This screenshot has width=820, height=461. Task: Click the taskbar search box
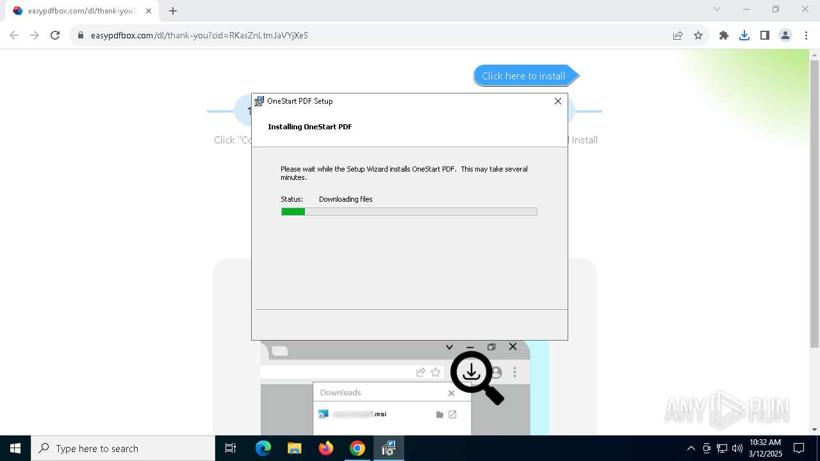pos(123,448)
